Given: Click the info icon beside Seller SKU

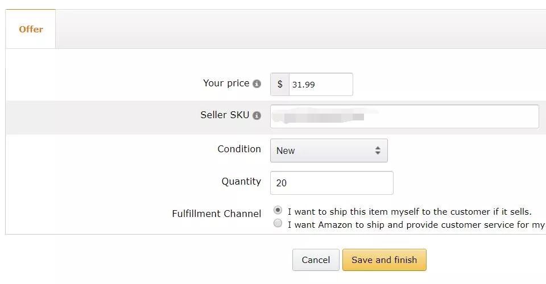Looking at the screenshot, I should tap(257, 116).
